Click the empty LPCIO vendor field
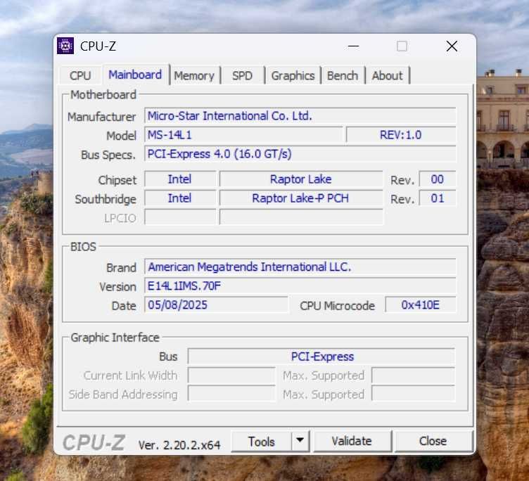Screen dimensions: 529x481 pos(180,217)
